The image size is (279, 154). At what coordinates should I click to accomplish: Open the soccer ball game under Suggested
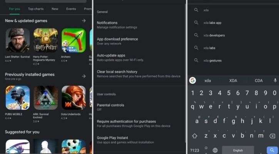click(x=74, y=146)
